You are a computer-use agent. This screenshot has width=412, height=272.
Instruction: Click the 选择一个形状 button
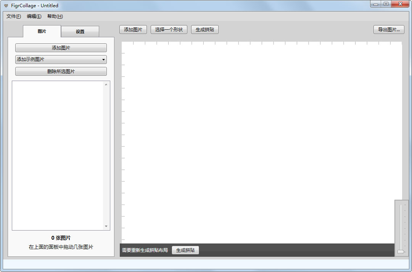[169, 30]
